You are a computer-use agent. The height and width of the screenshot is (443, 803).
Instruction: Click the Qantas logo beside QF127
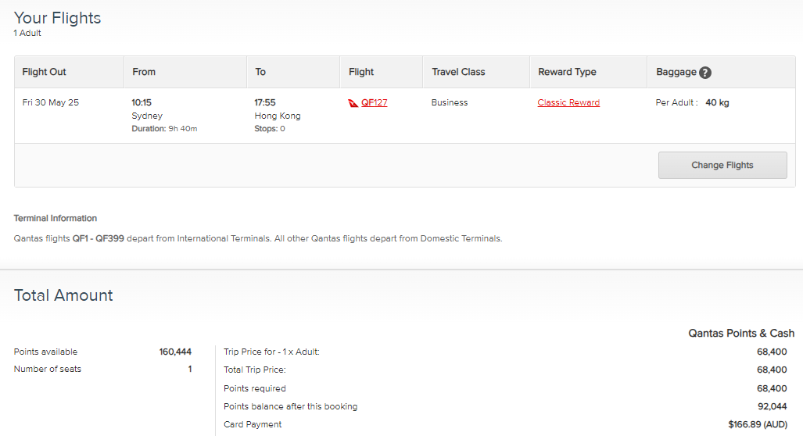pyautogui.click(x=353, y=103)
